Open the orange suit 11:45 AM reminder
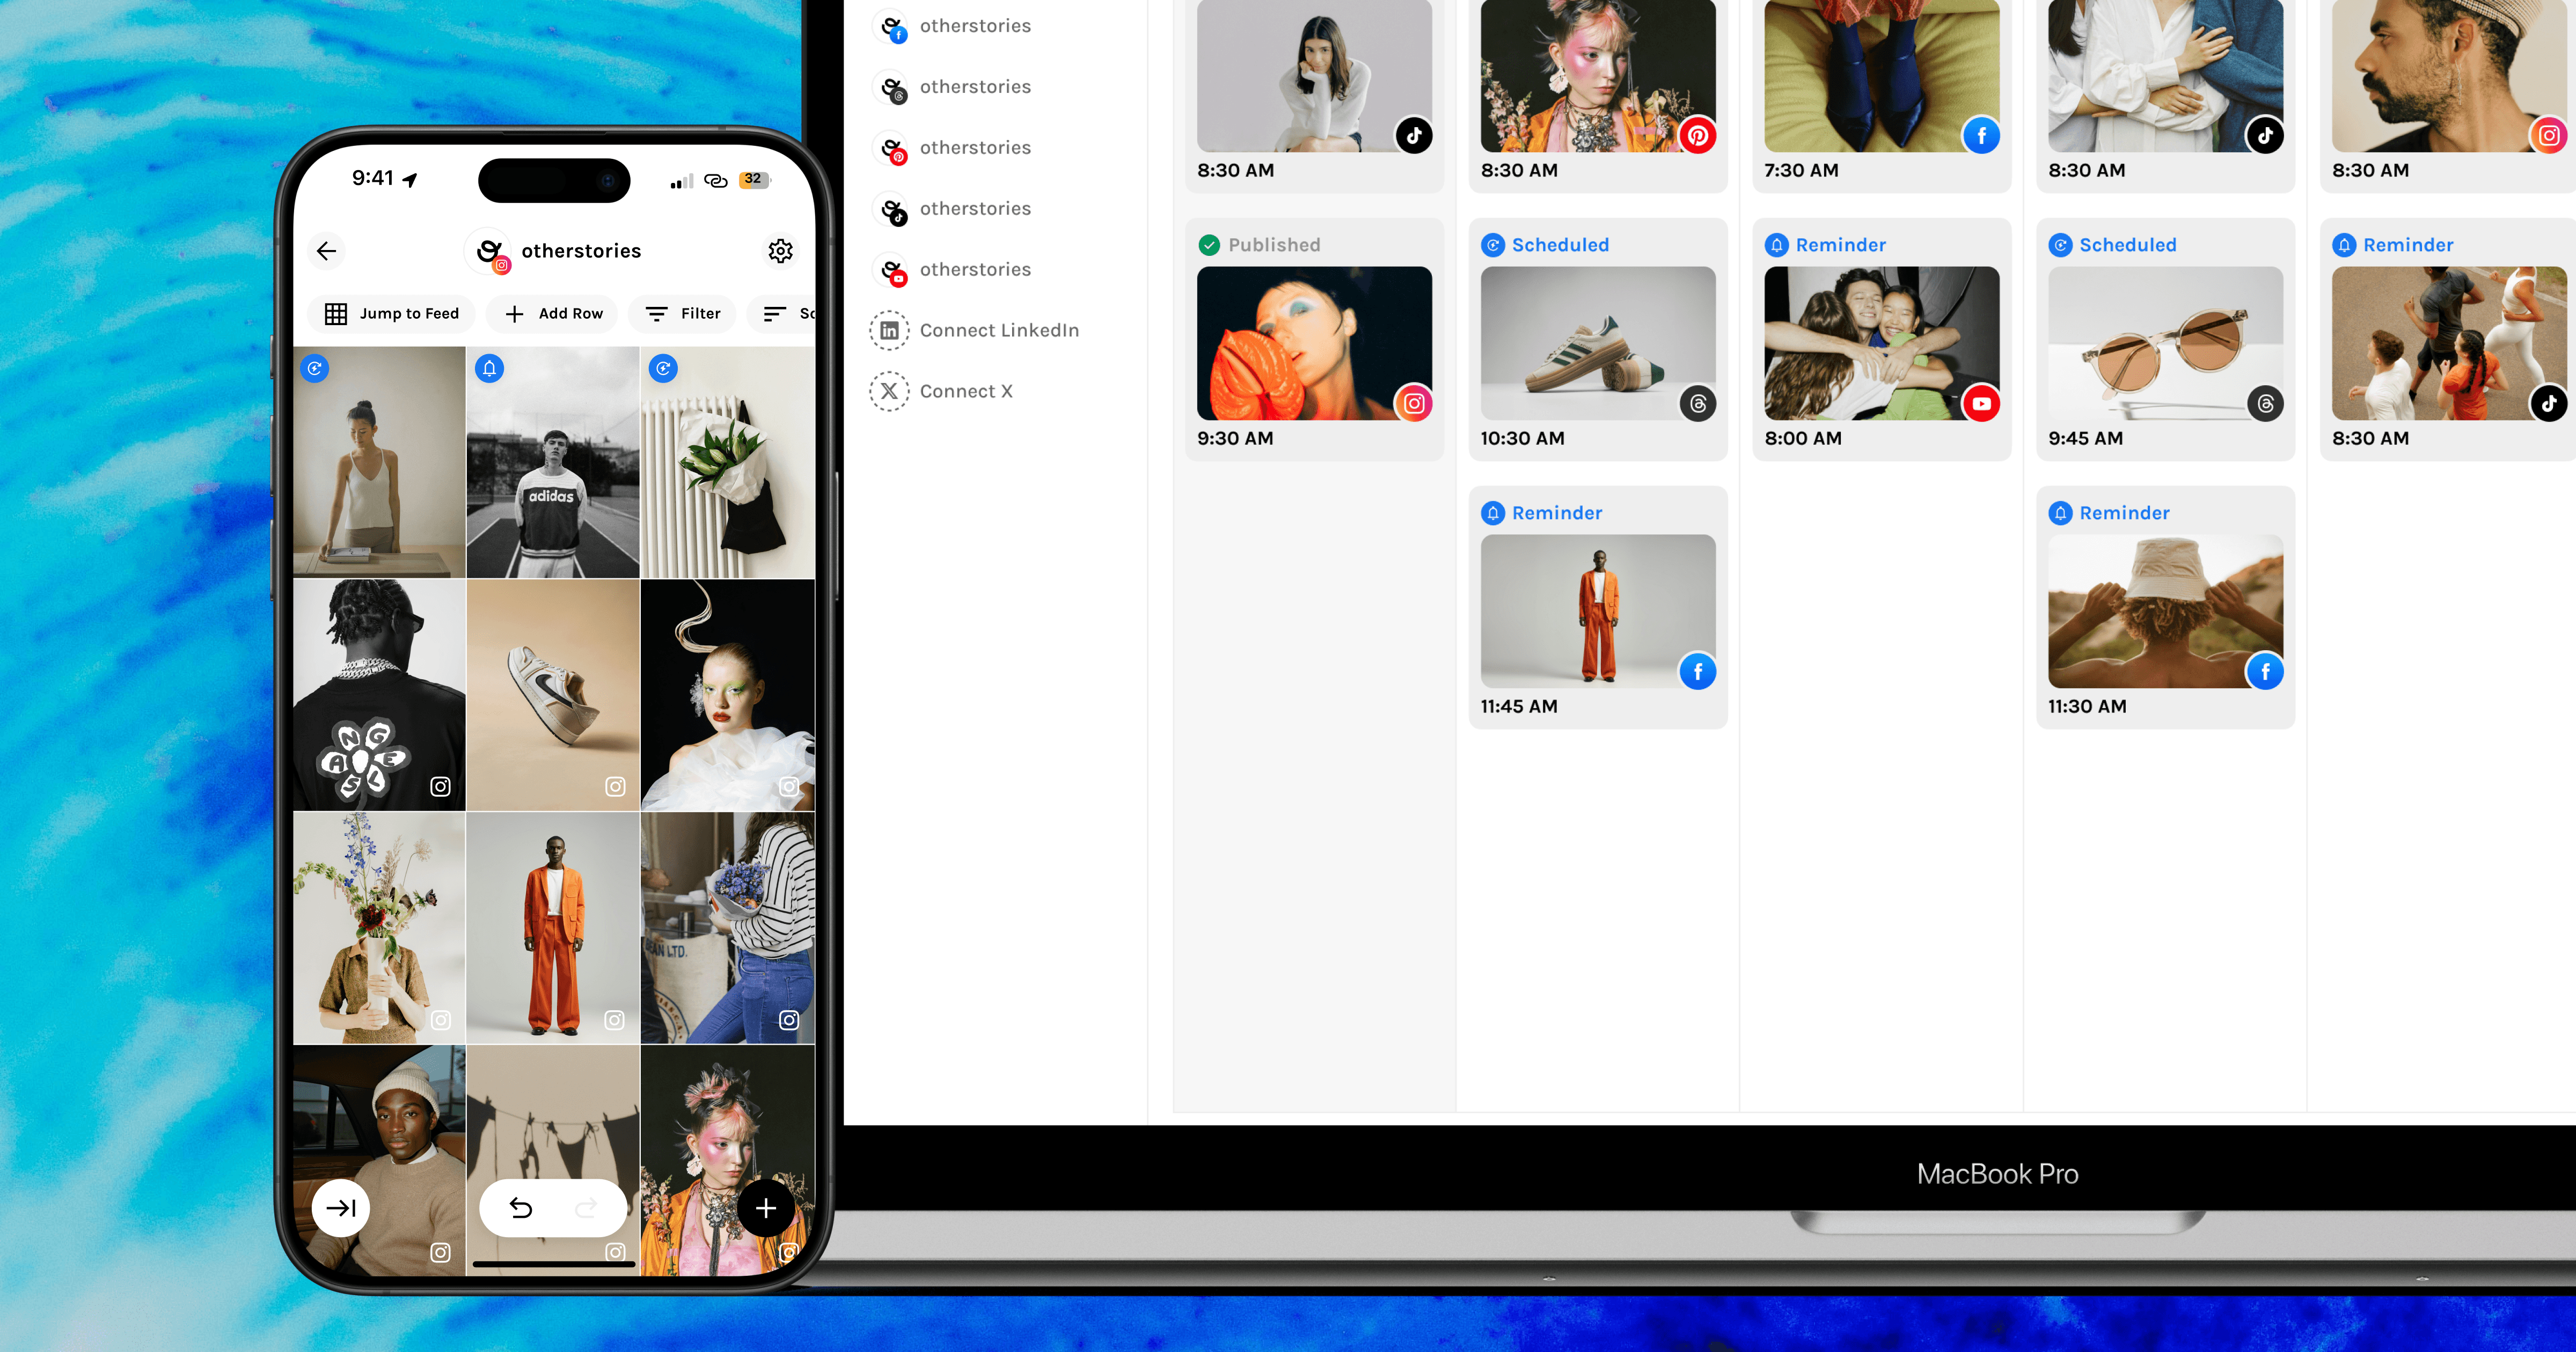Viewport: 2576px width, 1352px height. (x=1597, y=612)
